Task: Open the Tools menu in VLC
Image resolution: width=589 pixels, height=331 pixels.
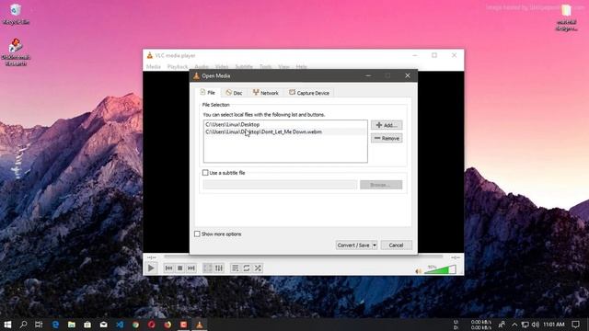Action: pos(265,66)
